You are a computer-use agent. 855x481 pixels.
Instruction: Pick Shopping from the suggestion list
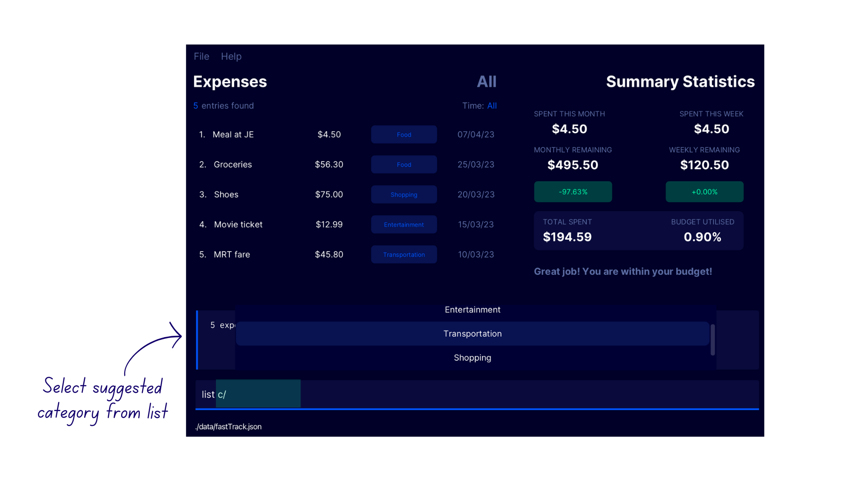[x=472, y=358]
